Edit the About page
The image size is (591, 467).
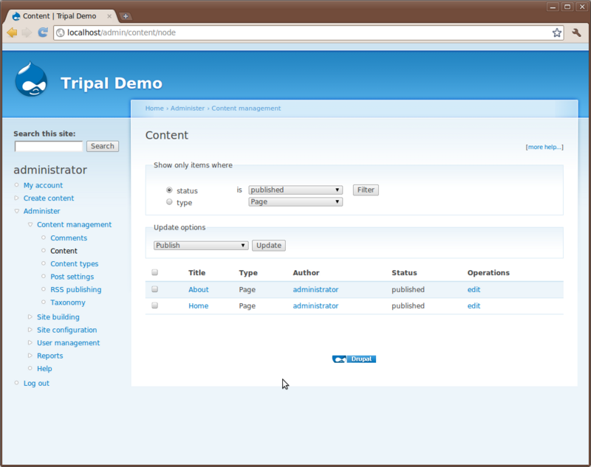[x=474, y=289]
